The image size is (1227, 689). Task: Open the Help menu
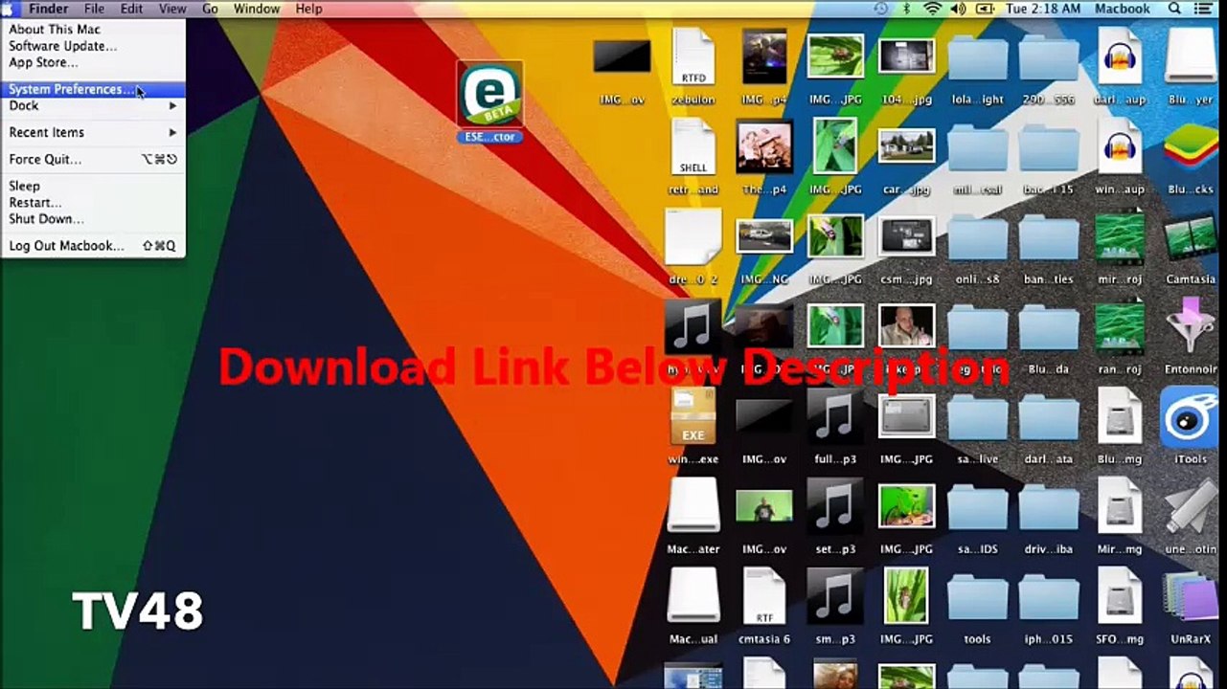tap(308, 9)
